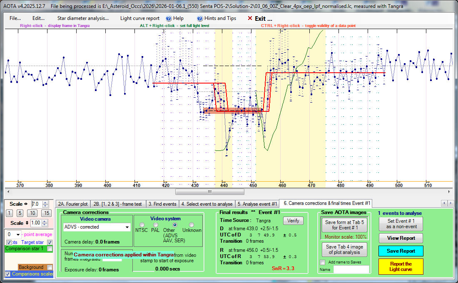
Task: Open the 2A. Fourier plot tab
Action: coord(73,204)
